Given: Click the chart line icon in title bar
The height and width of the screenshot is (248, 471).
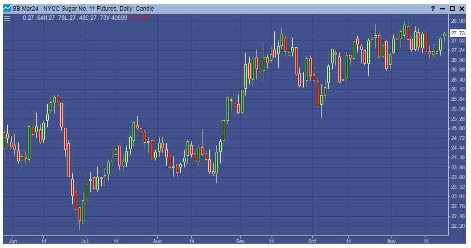Looking at the screenshot, I should (7, 8).
